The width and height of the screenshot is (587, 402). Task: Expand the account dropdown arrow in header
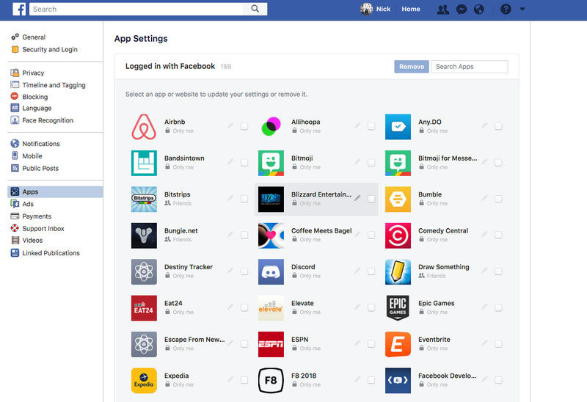pos(522,9)
